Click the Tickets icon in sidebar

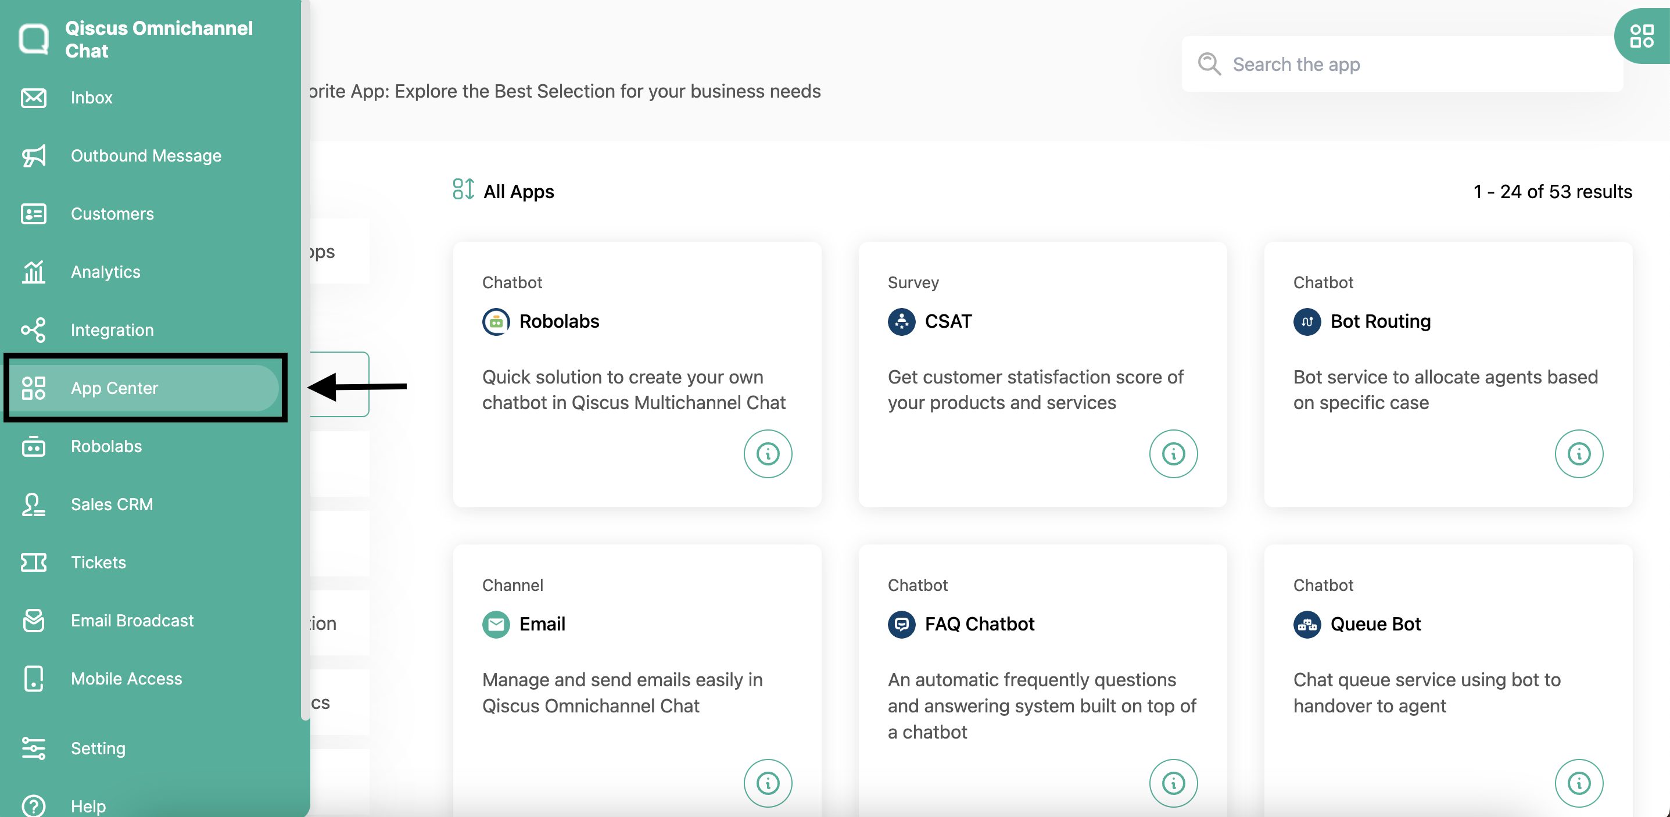(33, 562)
